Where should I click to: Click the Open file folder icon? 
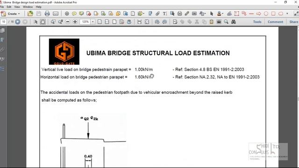point(30,14)
